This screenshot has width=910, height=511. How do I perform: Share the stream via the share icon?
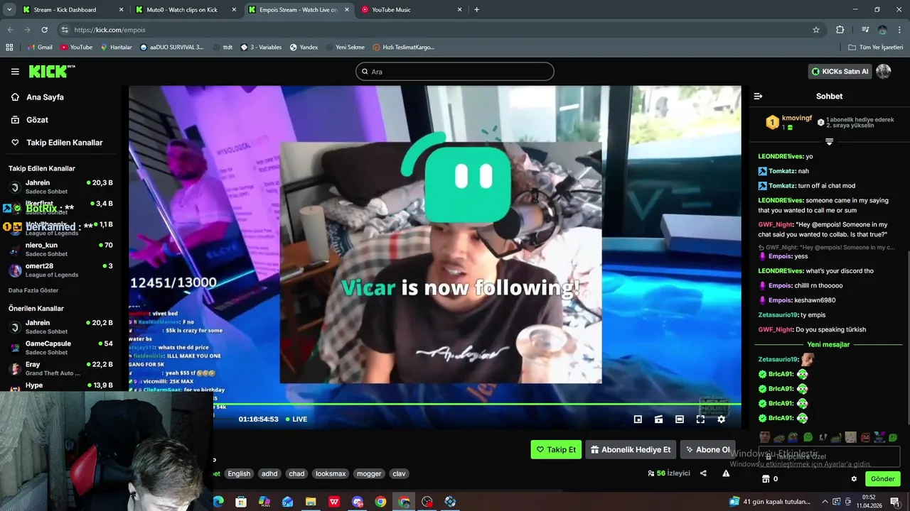tap(703, 473)
